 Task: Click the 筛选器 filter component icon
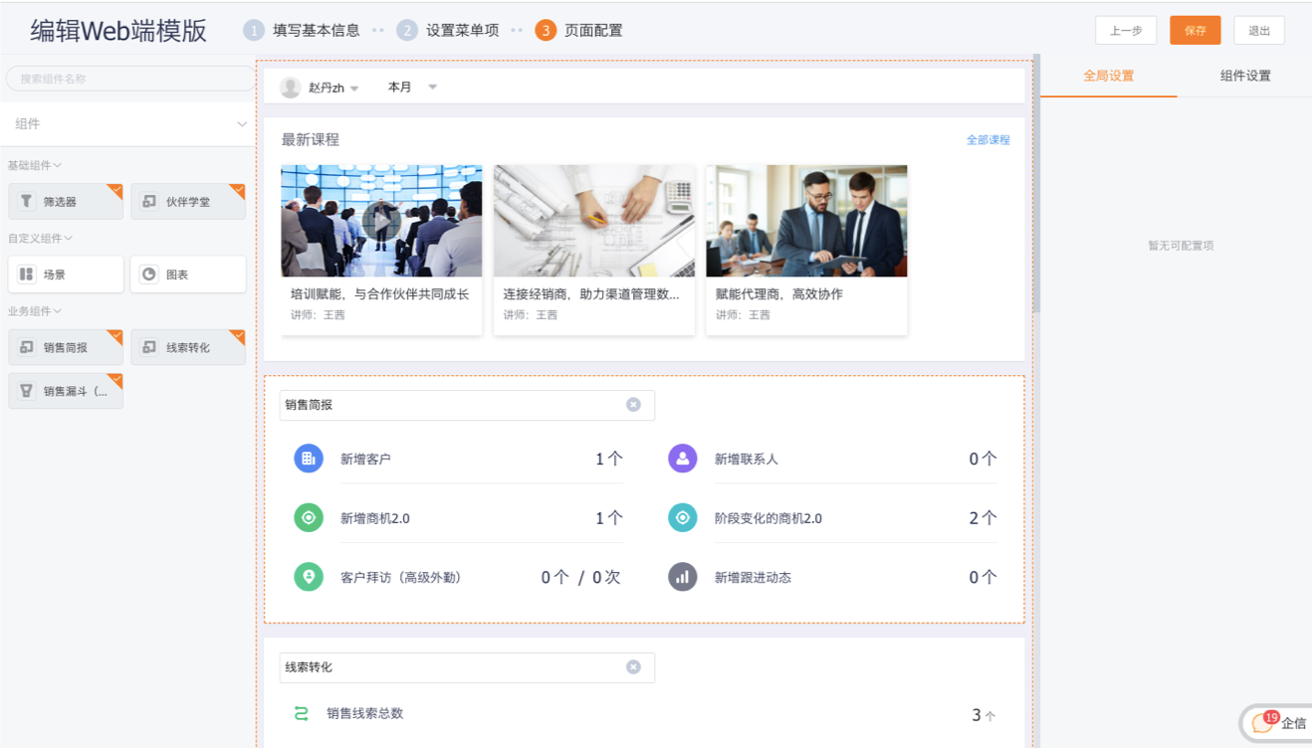pos(27,202)
